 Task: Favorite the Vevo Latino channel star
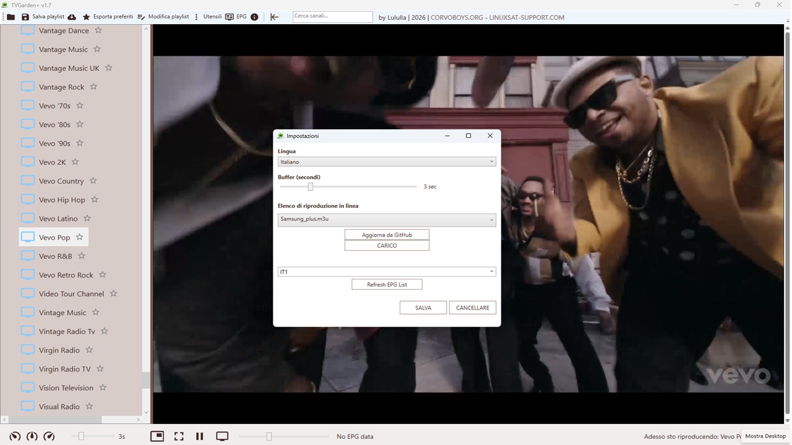point(87,218)
